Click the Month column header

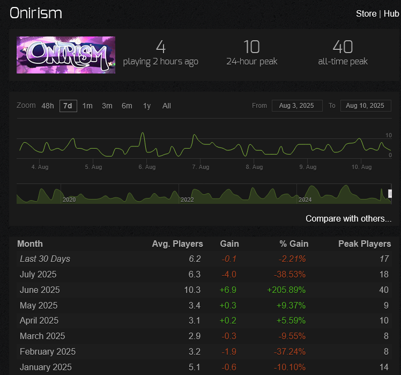(30, 244)
